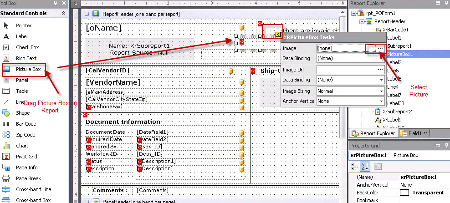Click the BackColor Transparent color swatch
This screenshot has width=450, height=203.
coord(404,193)
